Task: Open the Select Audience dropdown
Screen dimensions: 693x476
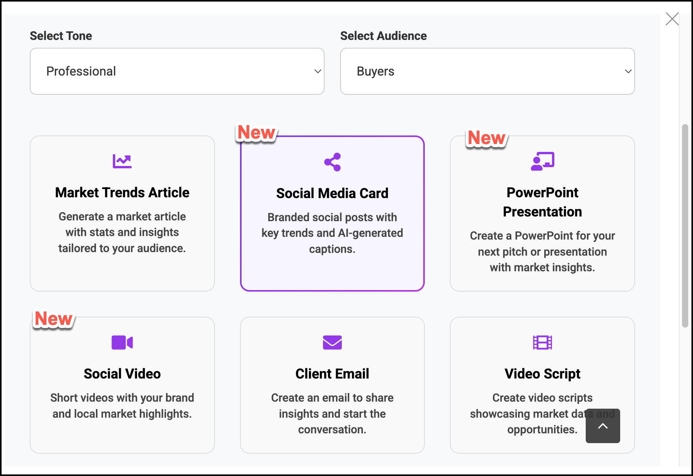Action: coord(487,71)
